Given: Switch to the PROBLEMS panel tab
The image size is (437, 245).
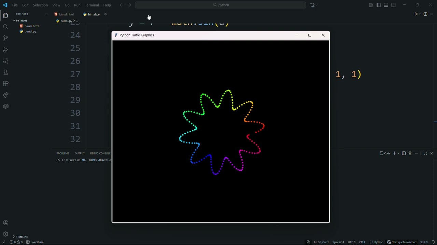Looking at the screenshot, I should [x=62, y=153].
